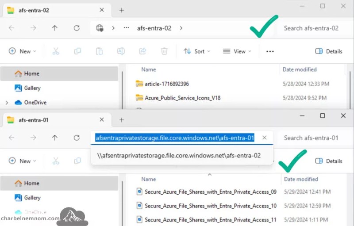Expand the OneDrive tree node
The width and height of the screenshot is (354, 226).
click(x=7, y=103)
